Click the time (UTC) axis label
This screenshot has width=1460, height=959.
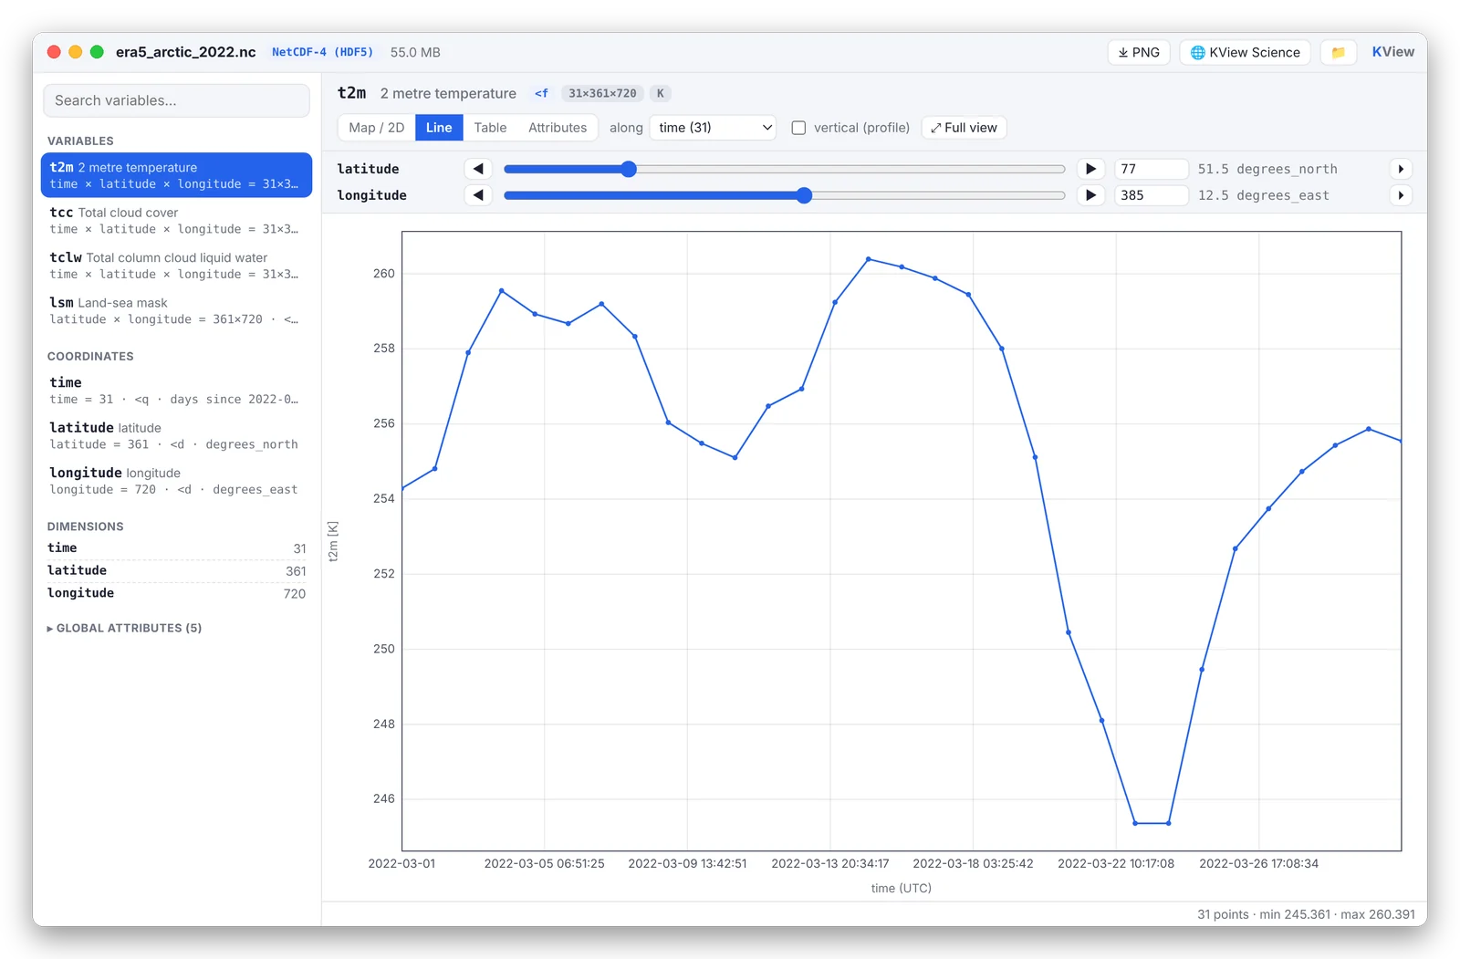click(x=901, y=888)
